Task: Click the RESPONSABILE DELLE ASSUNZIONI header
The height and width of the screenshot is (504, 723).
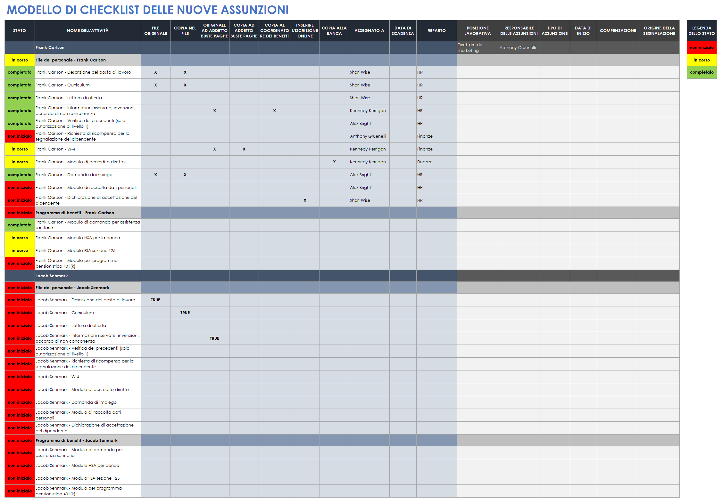Action: point(519,30)
